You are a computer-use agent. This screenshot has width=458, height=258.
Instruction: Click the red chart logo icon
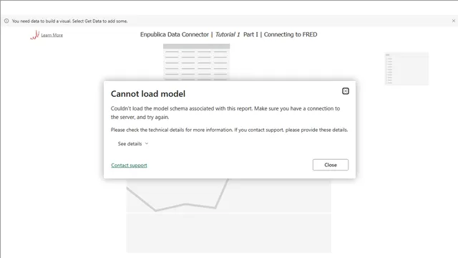[x=35, y=35]
